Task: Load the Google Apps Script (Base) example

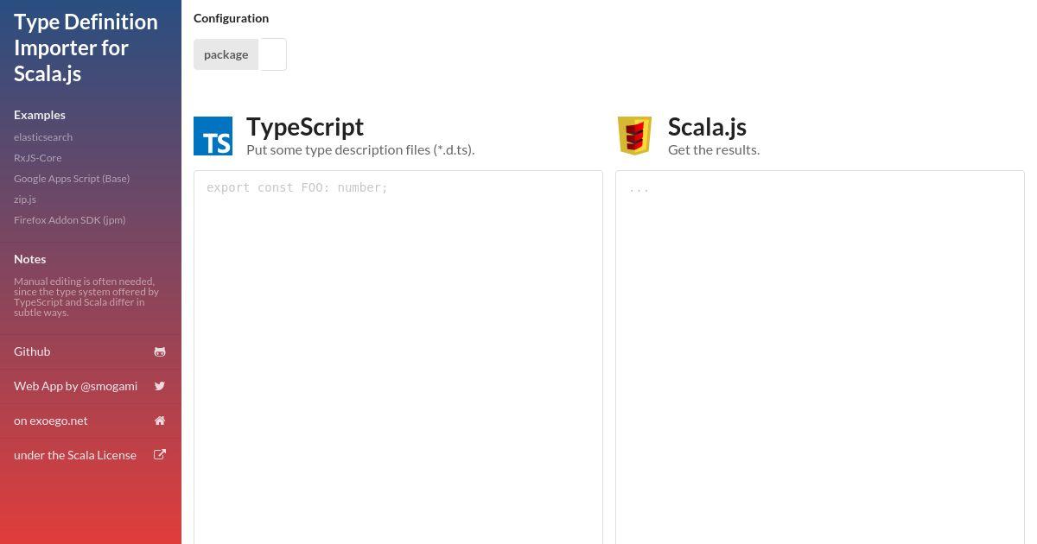Action: [x=72, y=179]
